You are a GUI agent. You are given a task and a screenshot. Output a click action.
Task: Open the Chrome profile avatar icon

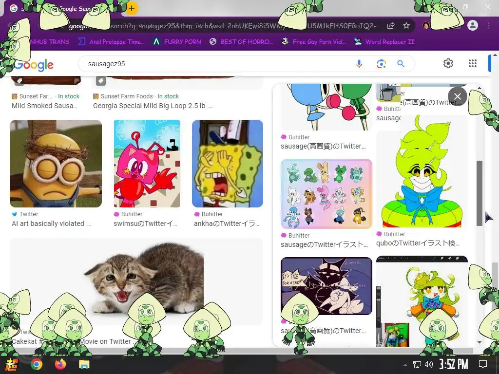[473, 25]
